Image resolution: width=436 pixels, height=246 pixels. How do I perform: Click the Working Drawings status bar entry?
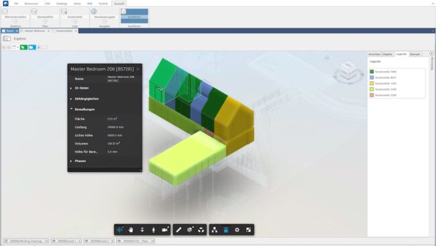pyautogui.click(x=25, y=241)
